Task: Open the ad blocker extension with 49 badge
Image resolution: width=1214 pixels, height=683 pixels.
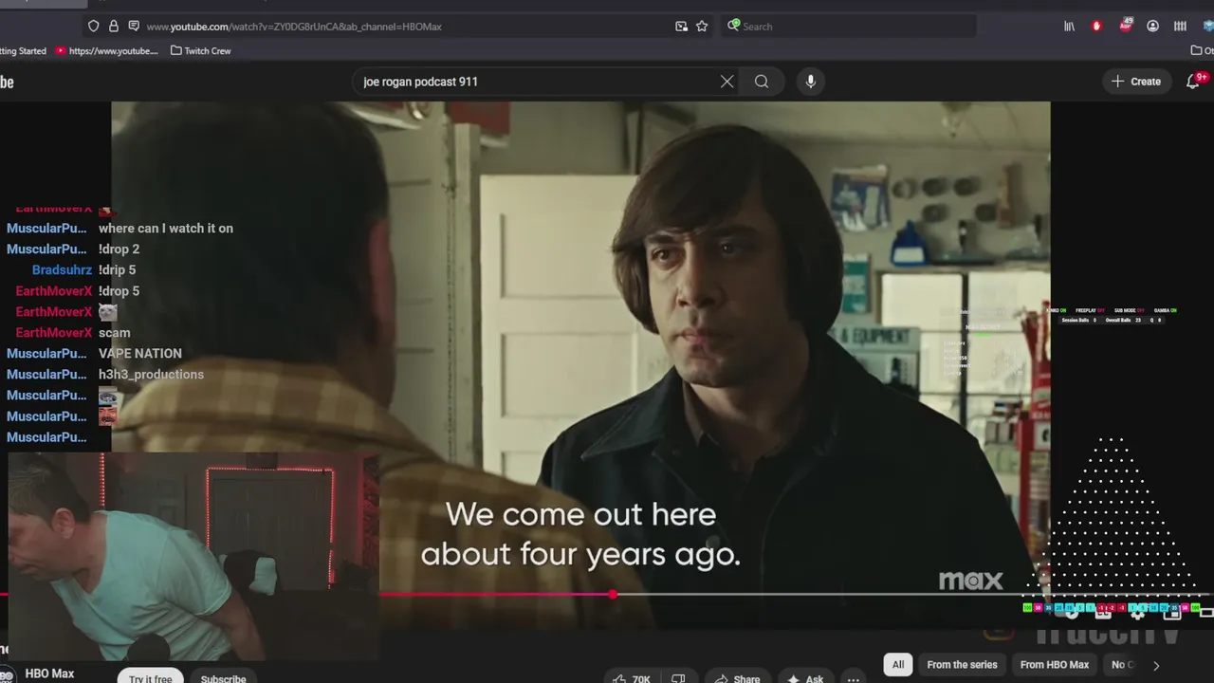Action: [x=1125, y=26]
